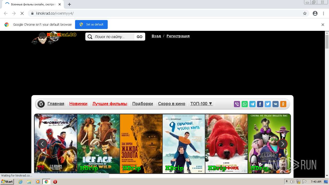
Task: Open the Лучшие фильмы section
Action: pos(110,104)
